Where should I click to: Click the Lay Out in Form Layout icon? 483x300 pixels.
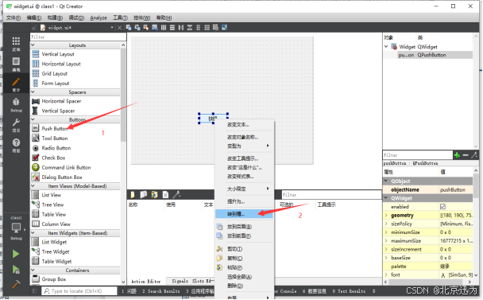[x=198, y=28]
